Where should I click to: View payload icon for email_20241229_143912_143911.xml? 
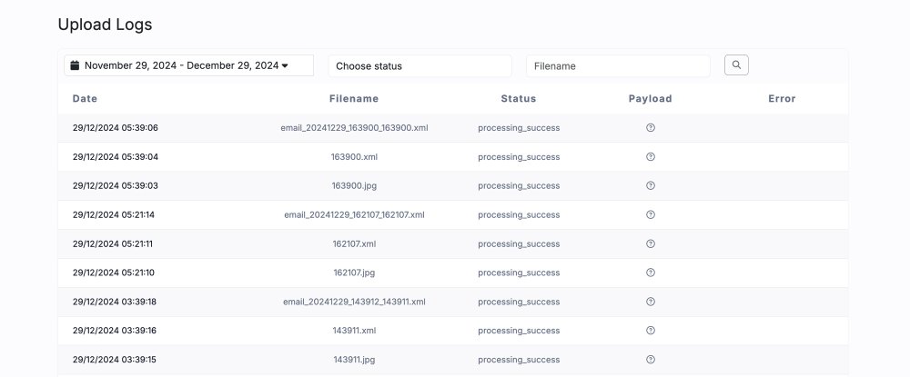pyautogui.click(x=650, y=302)
